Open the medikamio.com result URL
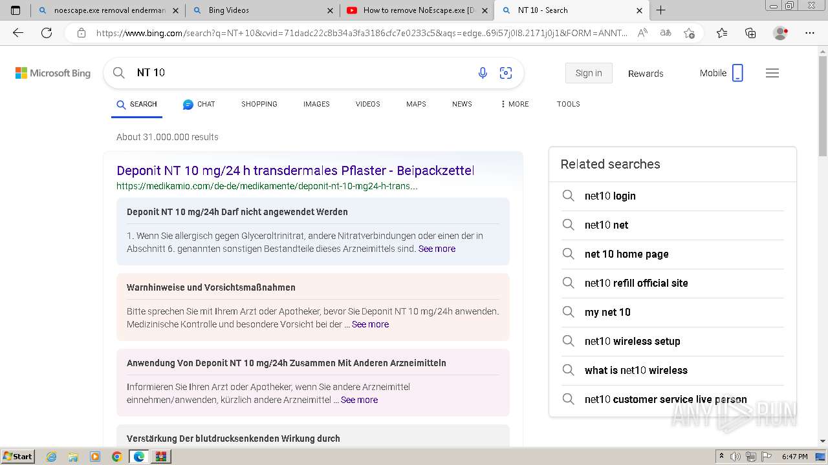Screen dimensions: 828x465 point(267,186)
